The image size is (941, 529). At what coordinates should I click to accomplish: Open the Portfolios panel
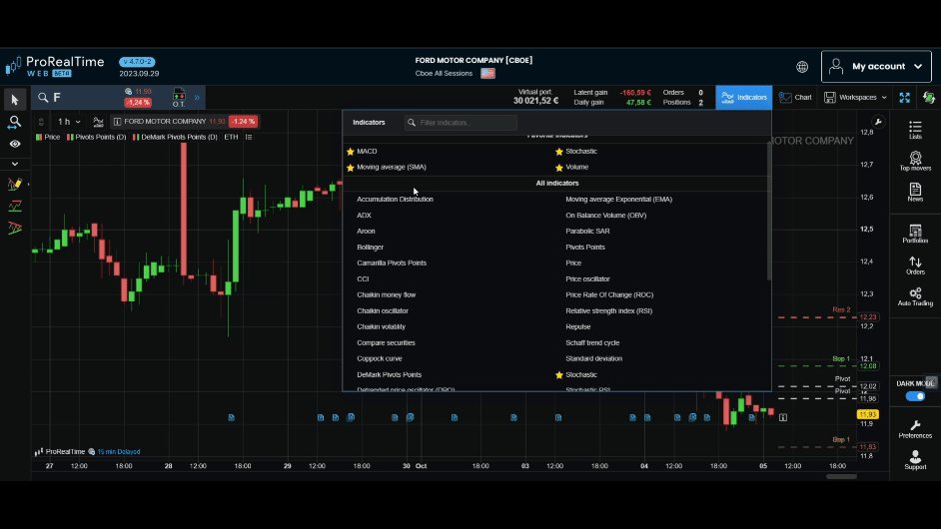pos(915,234)
